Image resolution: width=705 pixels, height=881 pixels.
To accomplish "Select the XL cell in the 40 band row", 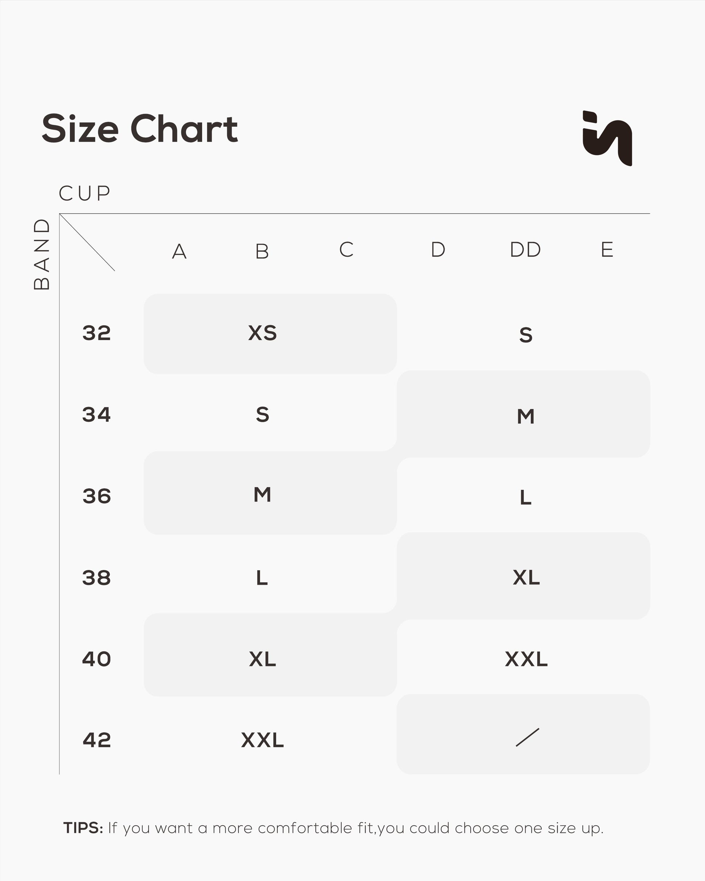I will click(x=263, y=659).
